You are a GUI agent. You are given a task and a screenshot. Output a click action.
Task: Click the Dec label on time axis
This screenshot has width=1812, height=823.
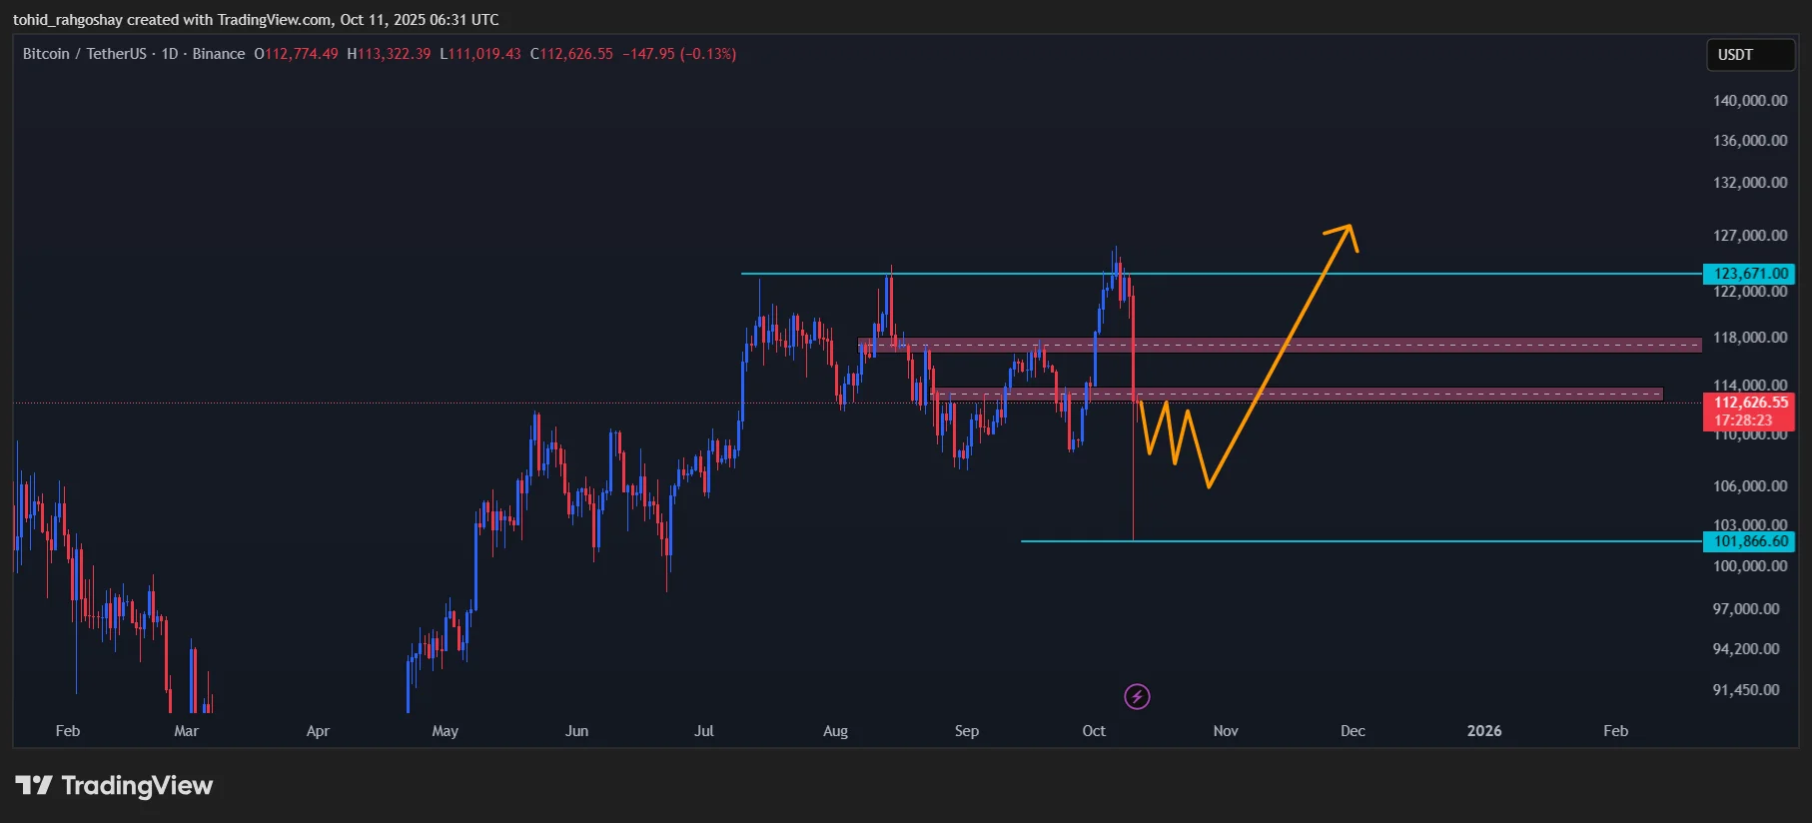1353,731
